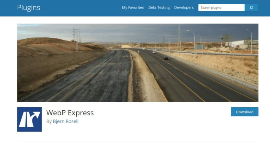Image resolution: width=270 pixels, height=142 pixels.
Task: Click the white building in the banner photo
Action: [x=235, y=44]
